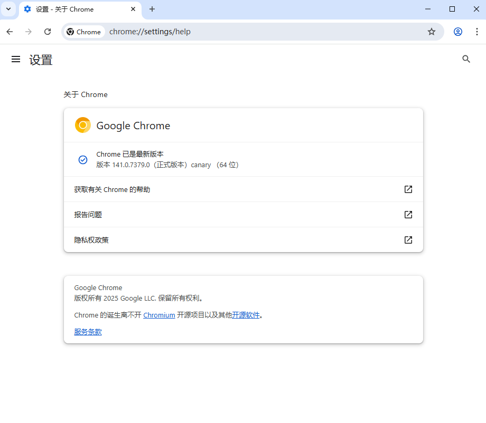Screen dimensions: 486x423
Task: Select the 设置 - 关于 Chrome tab
Action: tap(80, 9)
